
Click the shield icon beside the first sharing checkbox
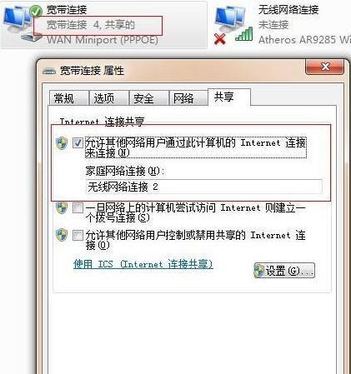click(x=62, y=143)
